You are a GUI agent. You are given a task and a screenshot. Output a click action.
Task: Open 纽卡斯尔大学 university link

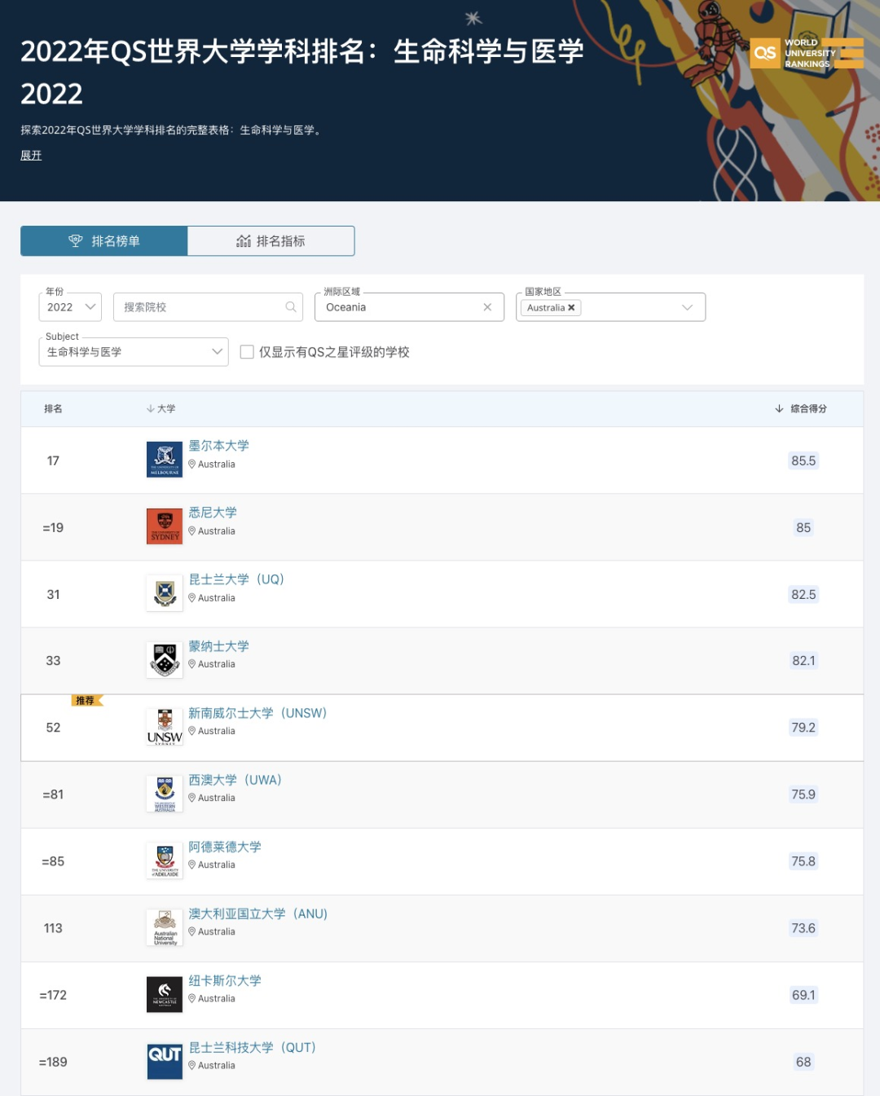tap(225, 980)
